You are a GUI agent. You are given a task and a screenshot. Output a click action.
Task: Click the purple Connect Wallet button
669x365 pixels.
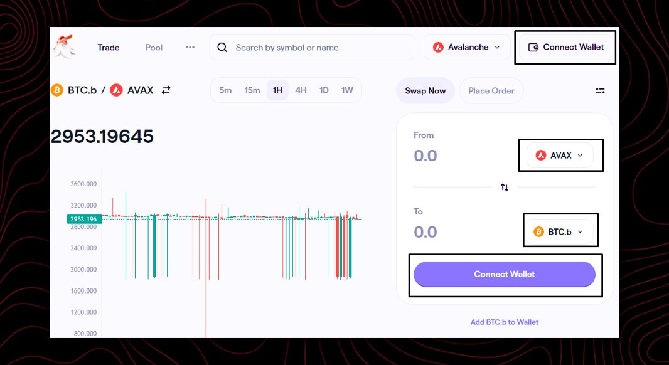pyautogui.click(x=505, y=274)
